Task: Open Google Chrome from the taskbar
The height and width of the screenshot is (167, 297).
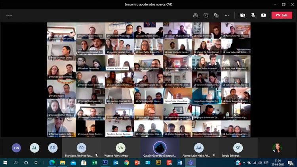Action: pyautogui.click(x=126, y=163)
